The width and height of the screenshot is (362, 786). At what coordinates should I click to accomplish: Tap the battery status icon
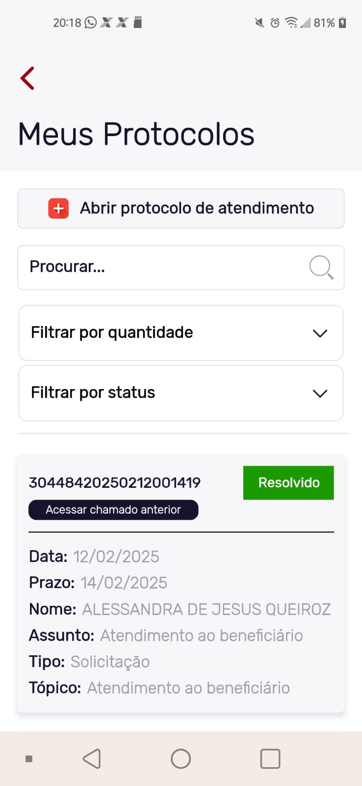[x=342, y=23]
